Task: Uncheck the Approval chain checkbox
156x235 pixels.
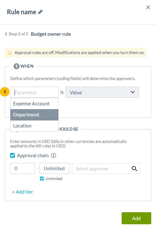Action: (12, 155)
